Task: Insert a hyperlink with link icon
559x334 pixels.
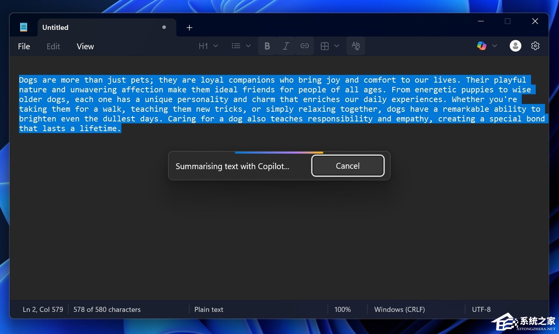Action: [x=305, y=46]
